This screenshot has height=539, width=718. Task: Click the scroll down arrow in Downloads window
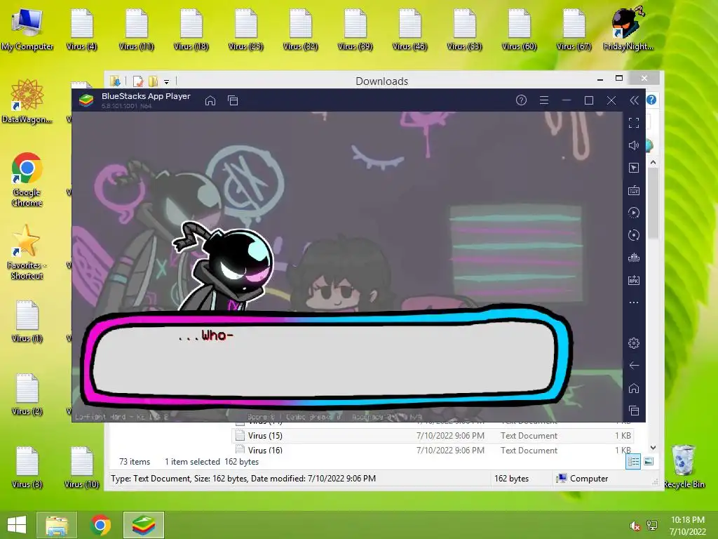(x=653, y=448)
